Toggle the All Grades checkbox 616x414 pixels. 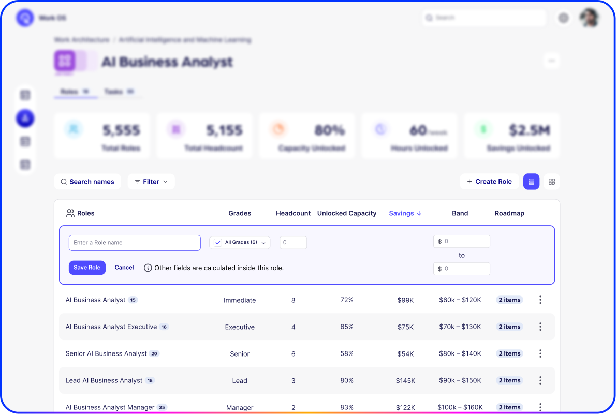click(217, 242)
